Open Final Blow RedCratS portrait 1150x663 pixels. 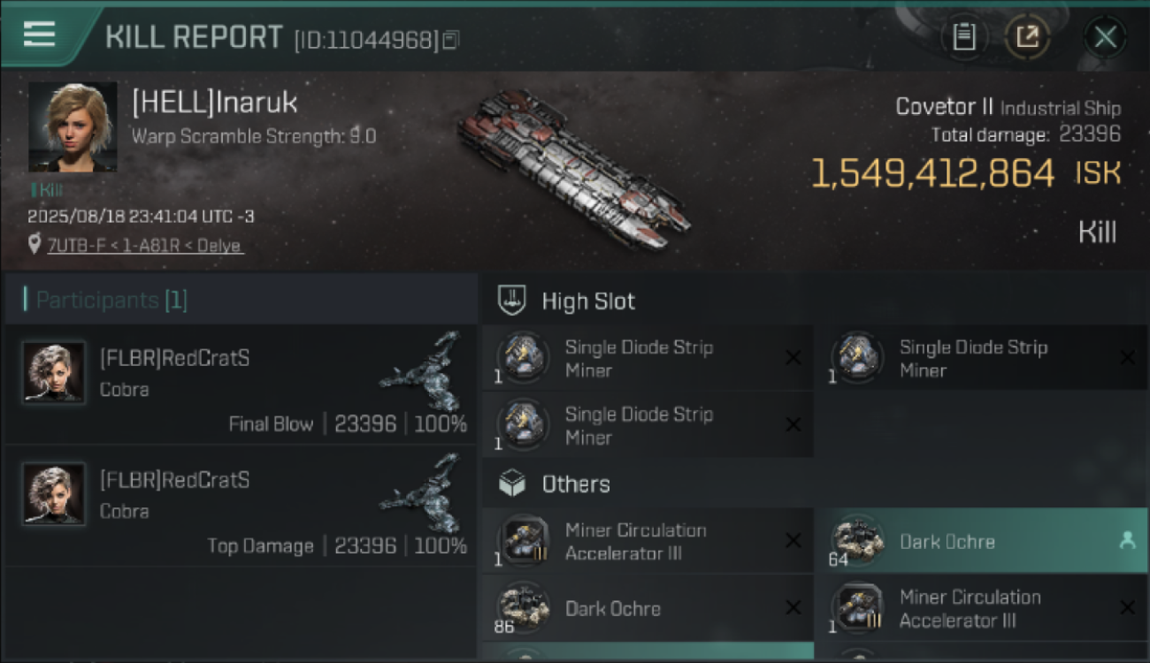click(x=55, y=372)
